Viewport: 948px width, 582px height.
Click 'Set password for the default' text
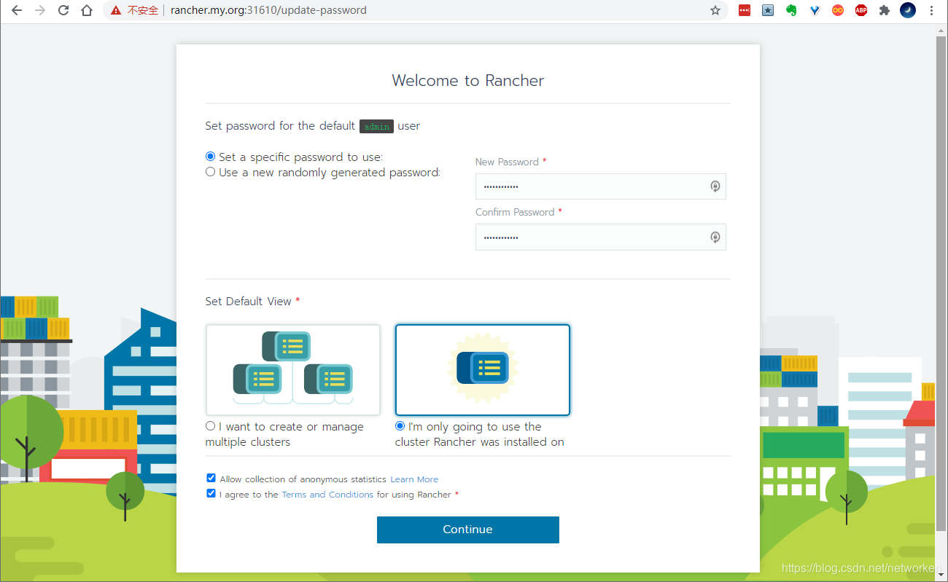pos(280,126)
